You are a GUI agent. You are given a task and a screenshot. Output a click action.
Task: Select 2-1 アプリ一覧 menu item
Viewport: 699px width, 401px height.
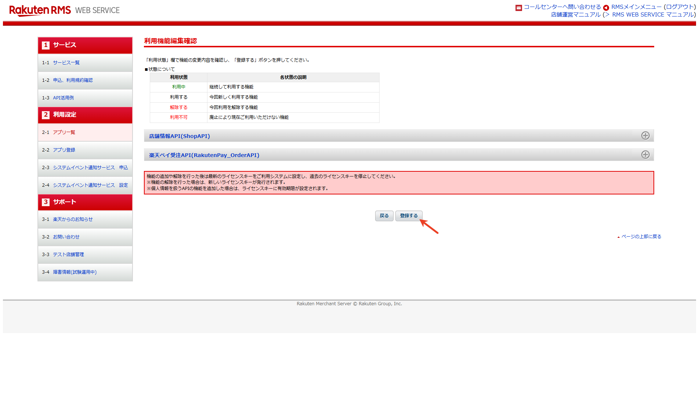pos(85,132)
